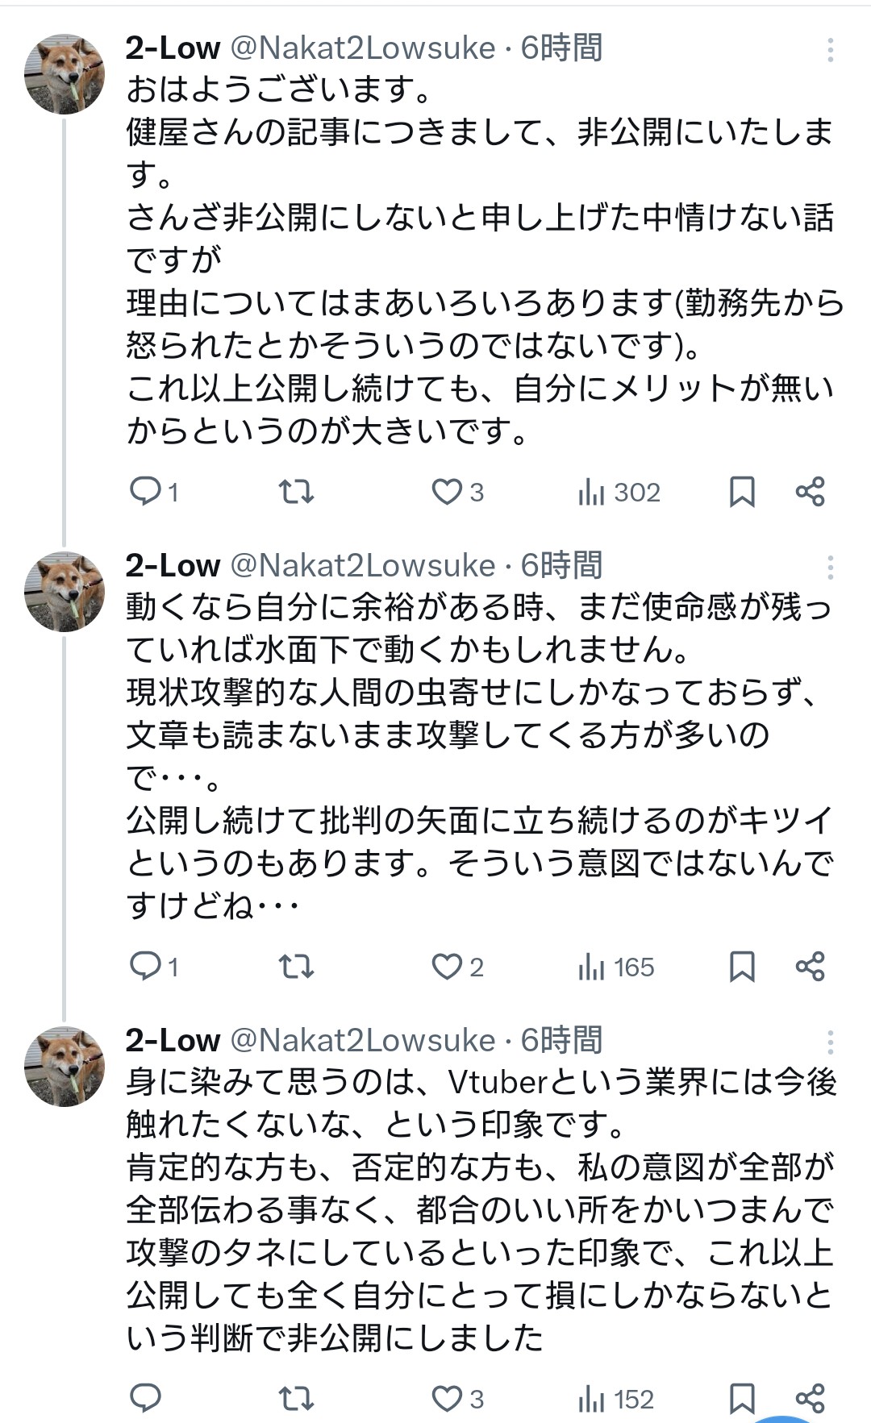This screenshot has width=871, height=1423.
Task: Open more options for first tweet
Action: (830, 50)
